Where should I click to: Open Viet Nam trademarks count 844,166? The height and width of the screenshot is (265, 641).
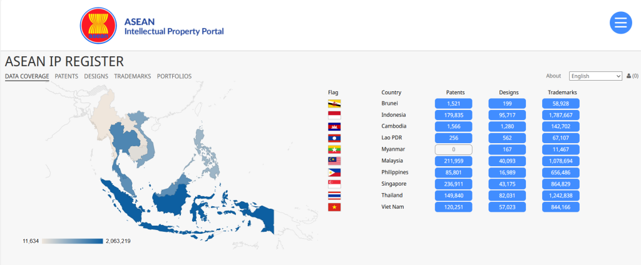tap(561, 207)
